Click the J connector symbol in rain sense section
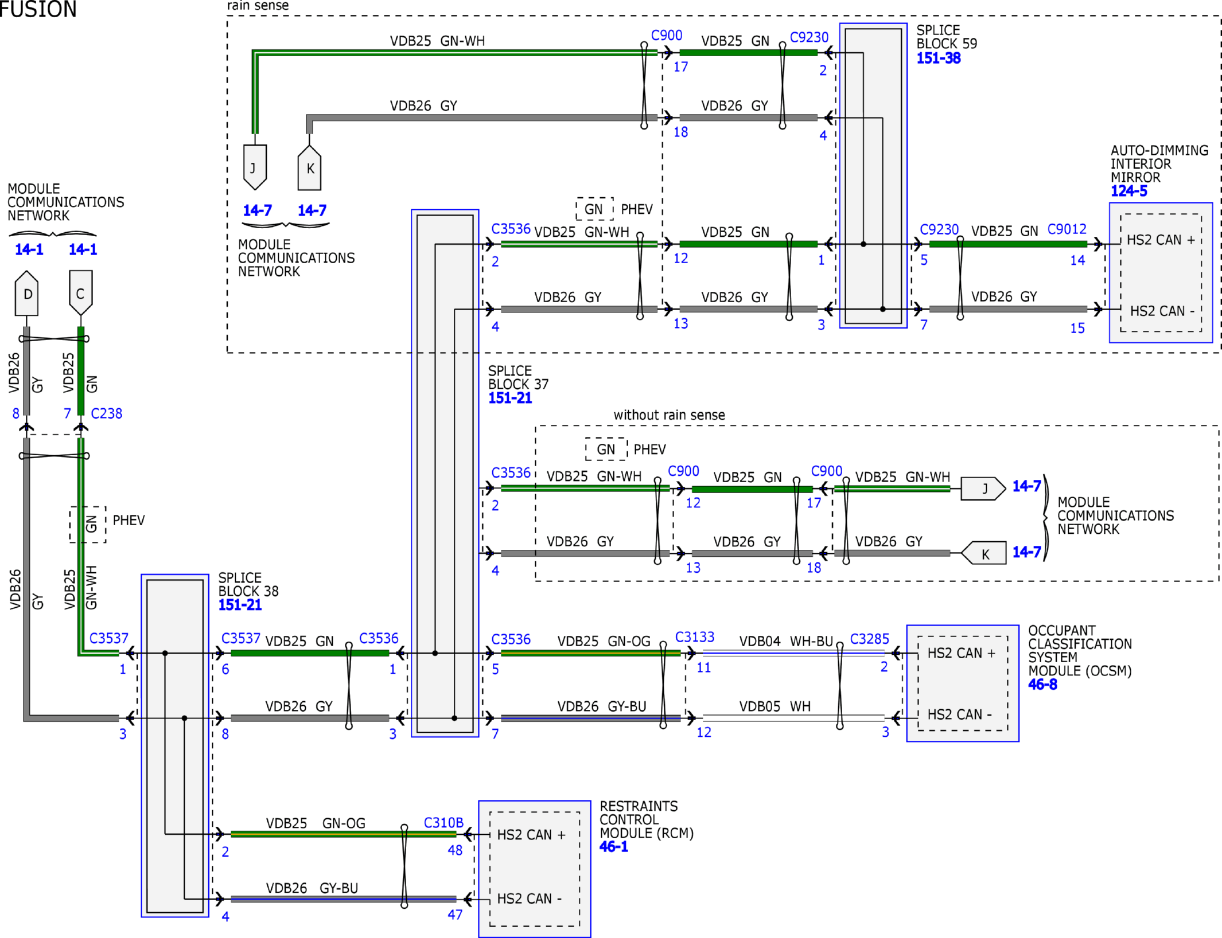The width and height of the screenshot is (1222, 938). pos(255,167)
